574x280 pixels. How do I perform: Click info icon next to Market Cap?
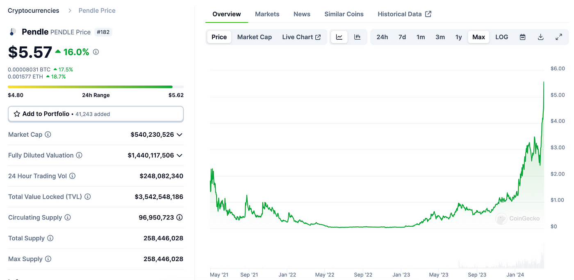tap(48, 135)
